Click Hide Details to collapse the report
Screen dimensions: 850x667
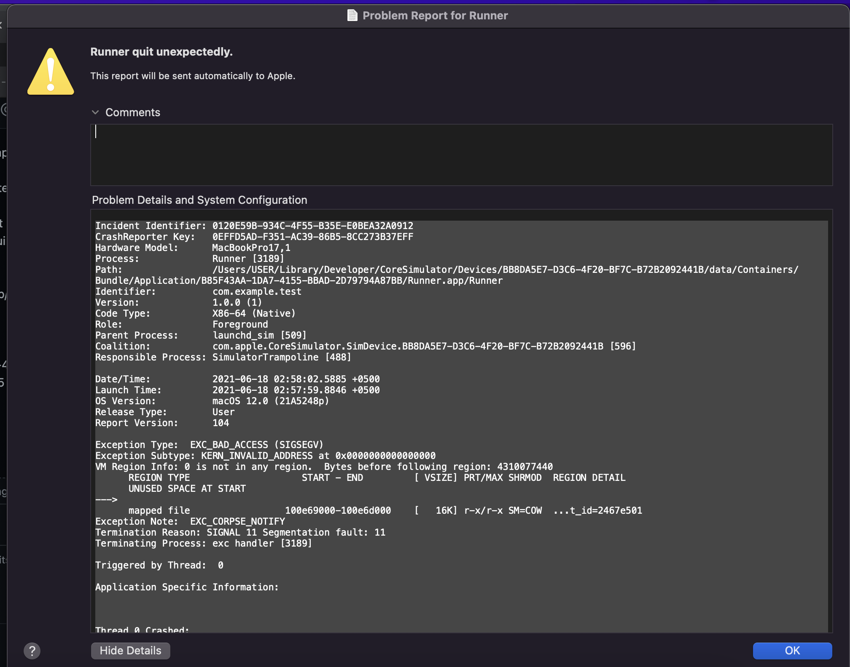tap(130, 650)
